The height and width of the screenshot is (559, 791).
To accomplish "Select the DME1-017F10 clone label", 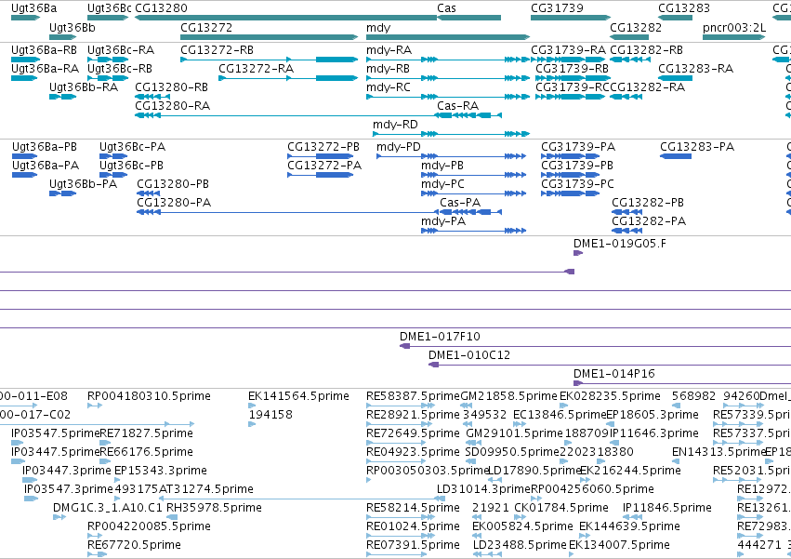I will click(440, 337).
